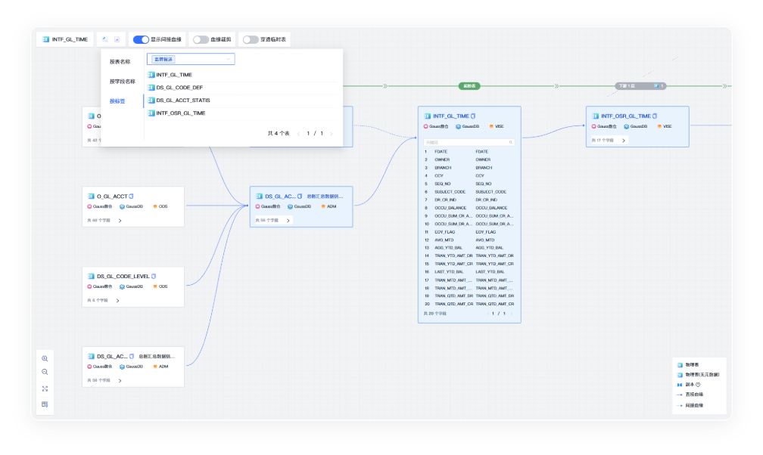Viewport: 763px width, 455px height.
Task: Select the 按标签 search tab
Action: click(117, 101)
